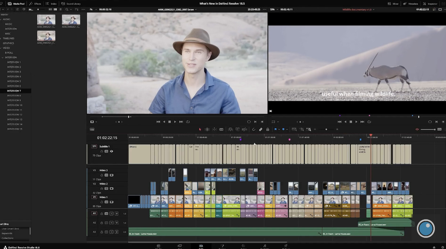This screenshot has height=249, width=446.
Task: Open the Fairlight audio page icon
Action: (x=265, y=246)
